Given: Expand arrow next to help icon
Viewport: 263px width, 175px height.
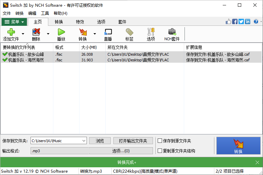Looking at the screenshot, I should point(261,21).
